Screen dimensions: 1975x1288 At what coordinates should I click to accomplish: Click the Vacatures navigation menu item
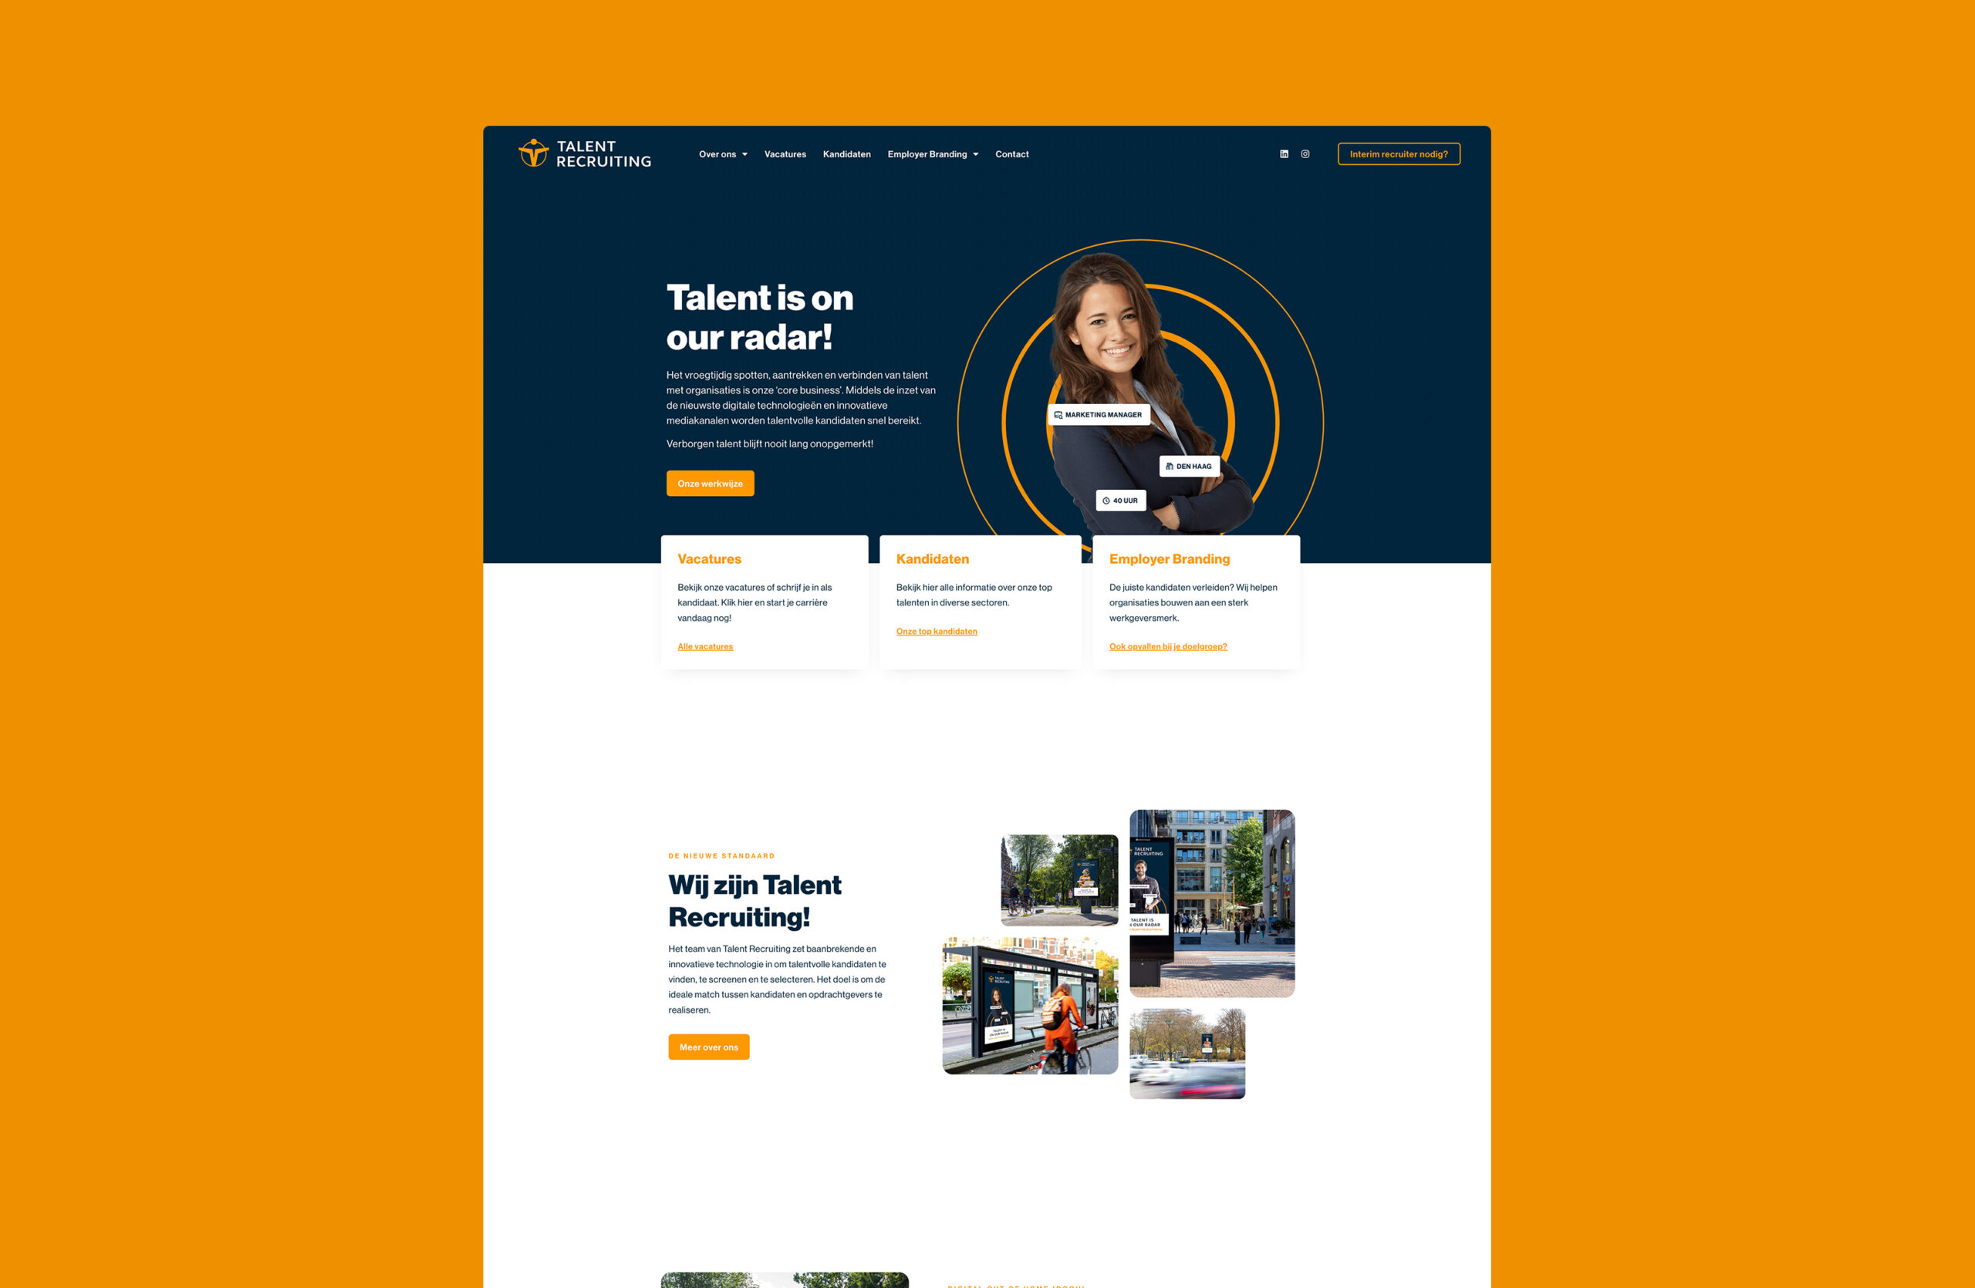tap(786, 154)
